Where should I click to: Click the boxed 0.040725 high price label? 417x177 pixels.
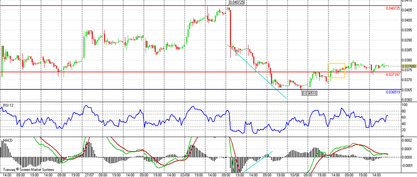237,2
